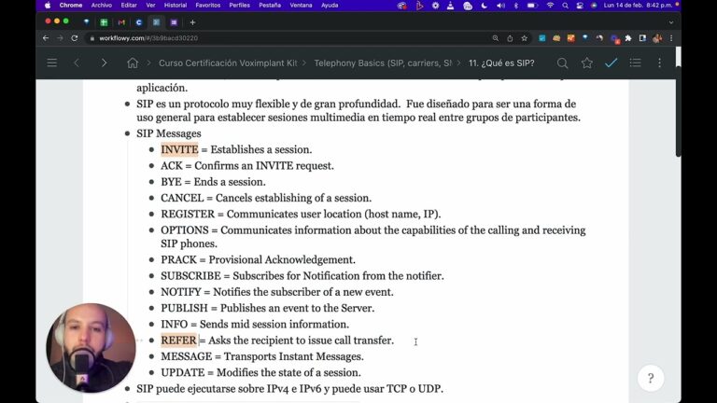The height and width of the screenshot is (403, 717).
Task: Open Chrome zoom magnifier in address bar
Action: 495,38
